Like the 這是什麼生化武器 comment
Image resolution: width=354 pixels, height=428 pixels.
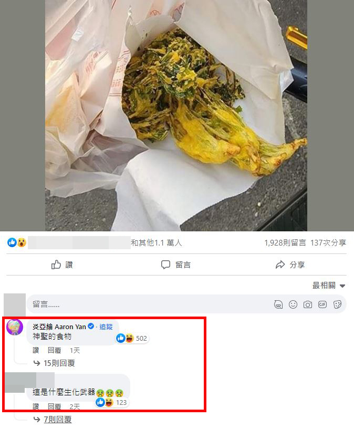[x=36, y=407]
